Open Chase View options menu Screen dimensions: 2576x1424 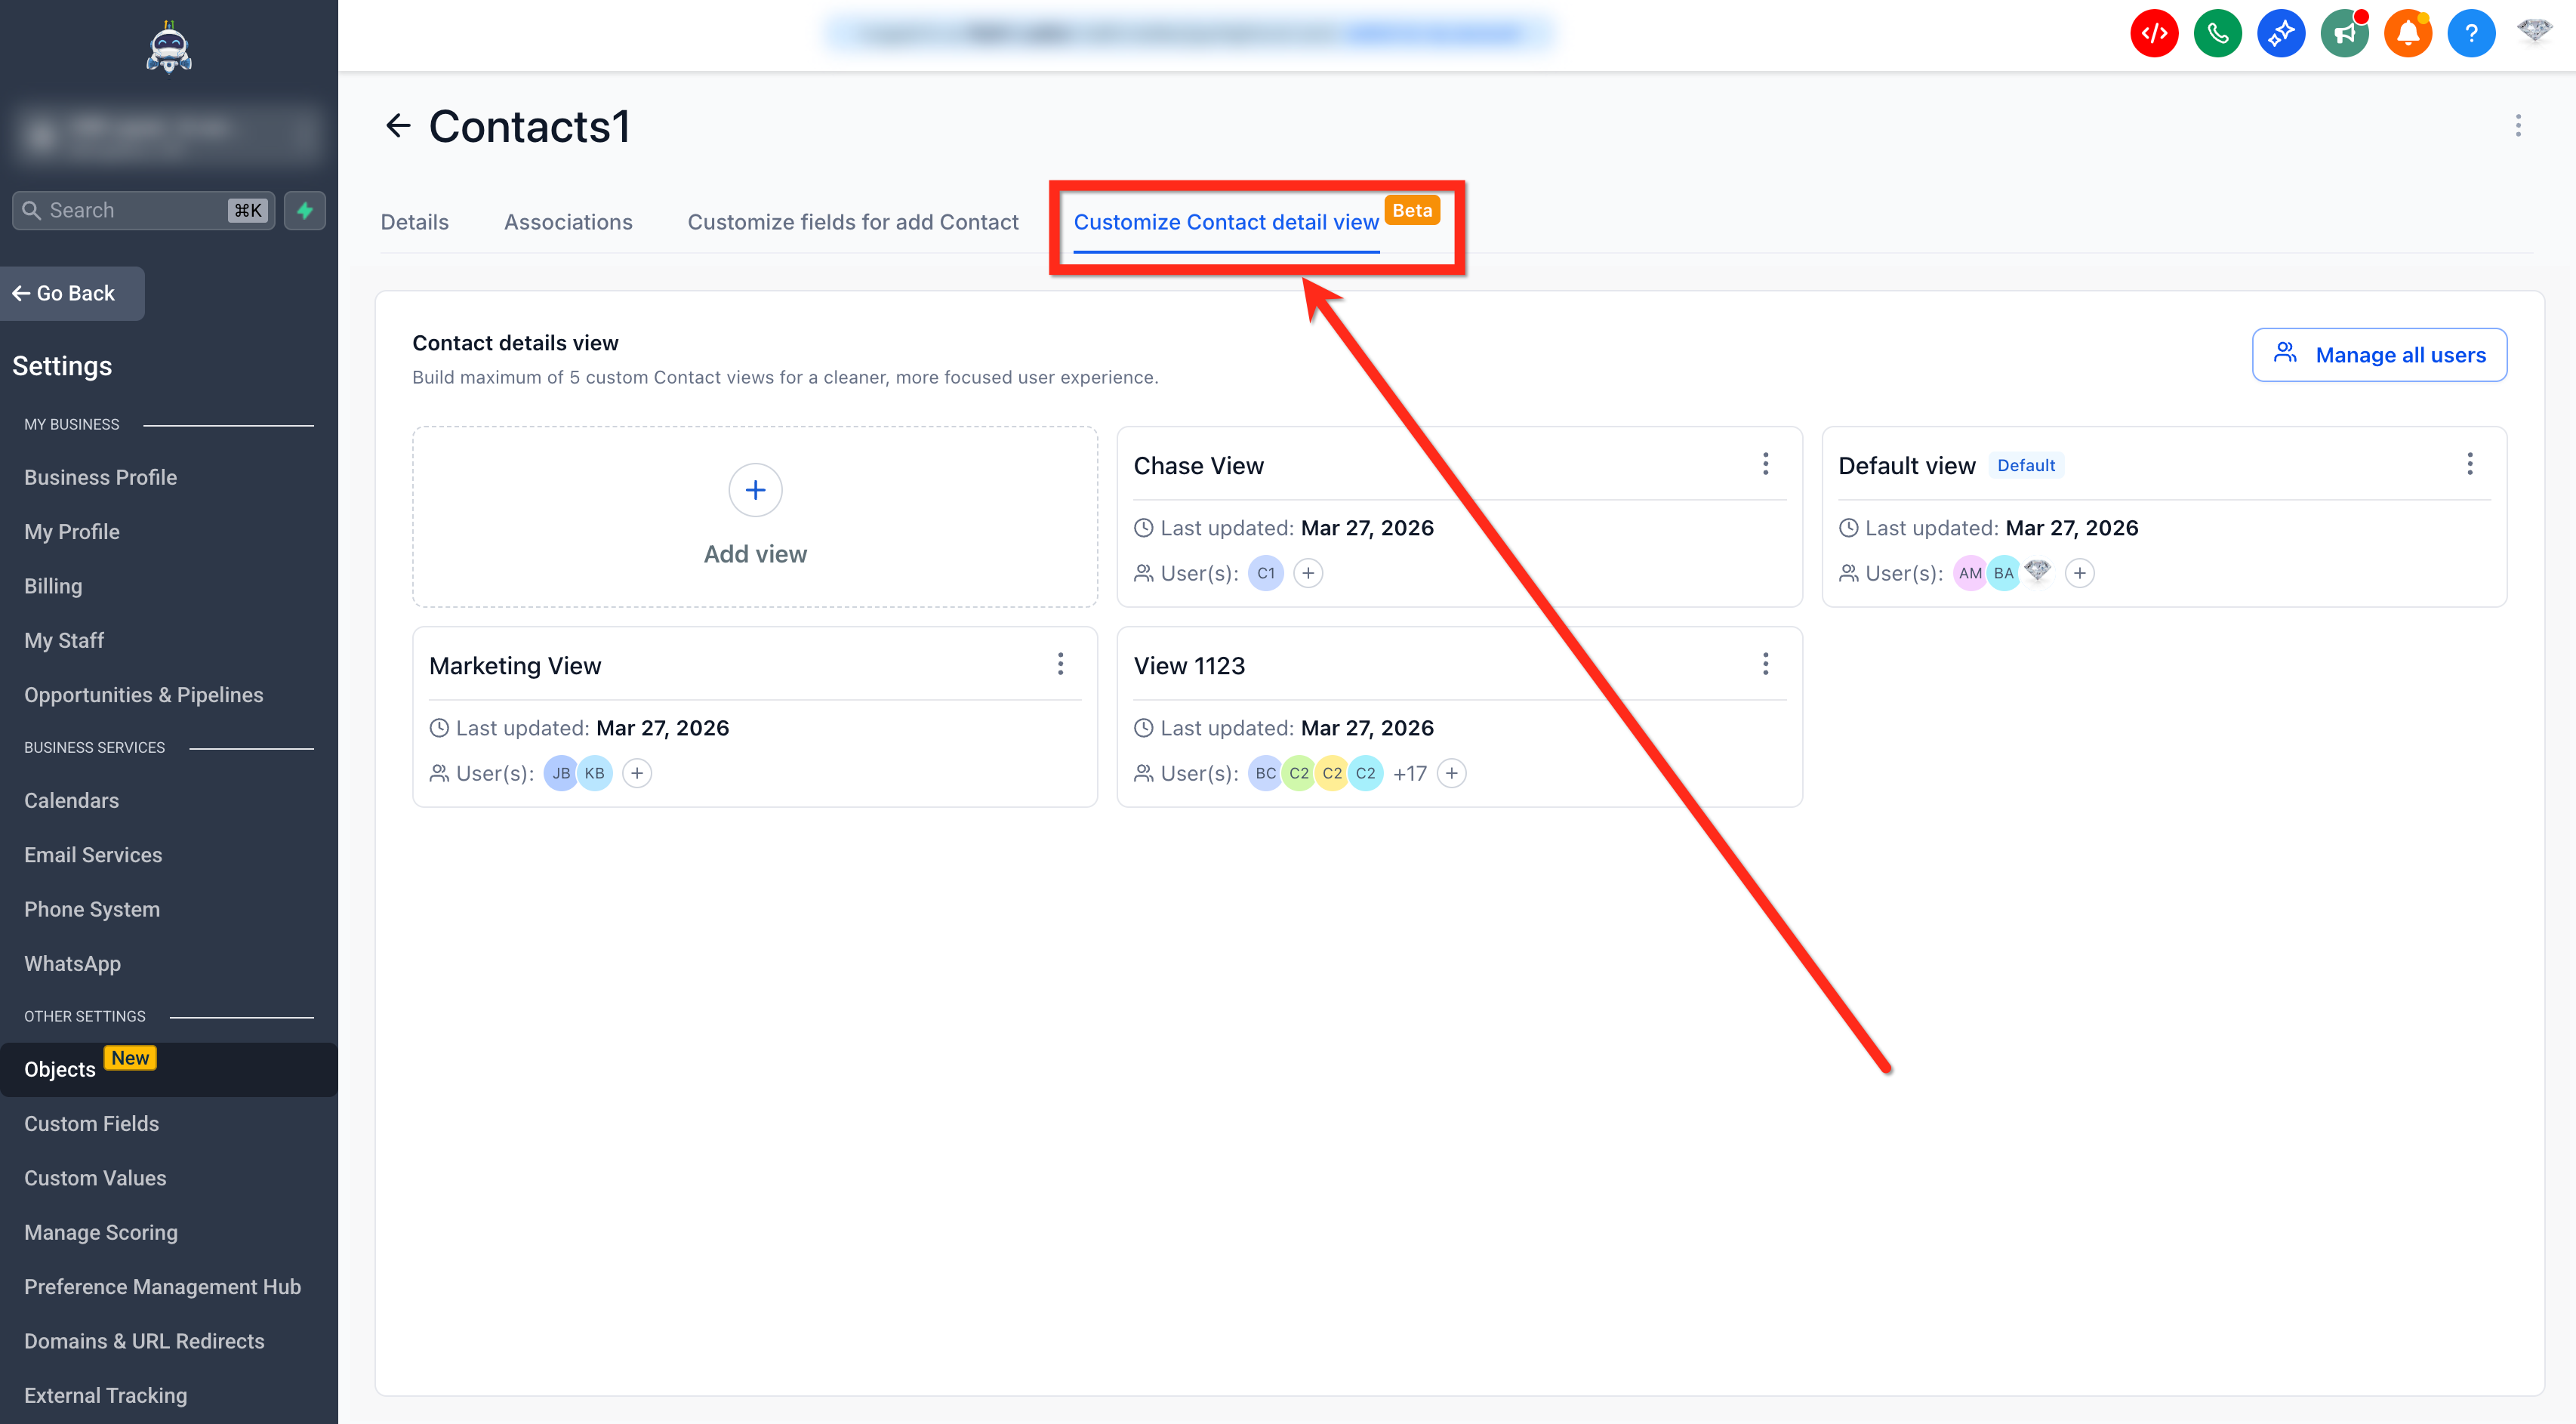(1765, 464)
